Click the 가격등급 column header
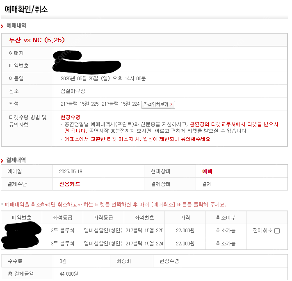This screenshot has width=292, height=281. coord(103,218)
